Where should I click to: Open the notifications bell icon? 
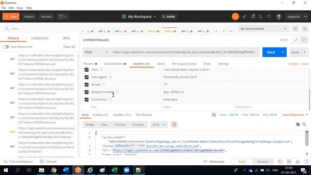[x=260, y=17]
